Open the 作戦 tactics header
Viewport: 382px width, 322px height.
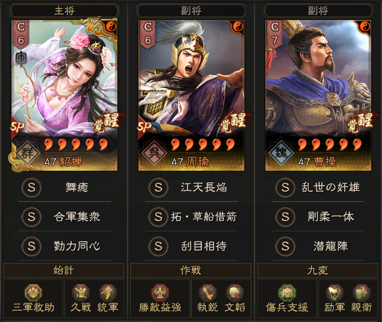tap(191, 271)
